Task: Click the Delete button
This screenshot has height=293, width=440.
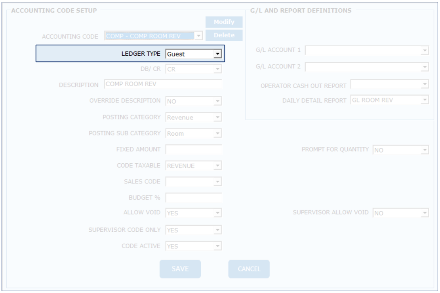Action: coord(224,36)
